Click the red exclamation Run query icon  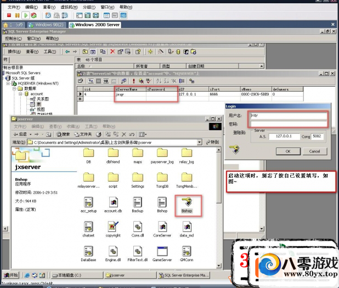coord(134,81)
